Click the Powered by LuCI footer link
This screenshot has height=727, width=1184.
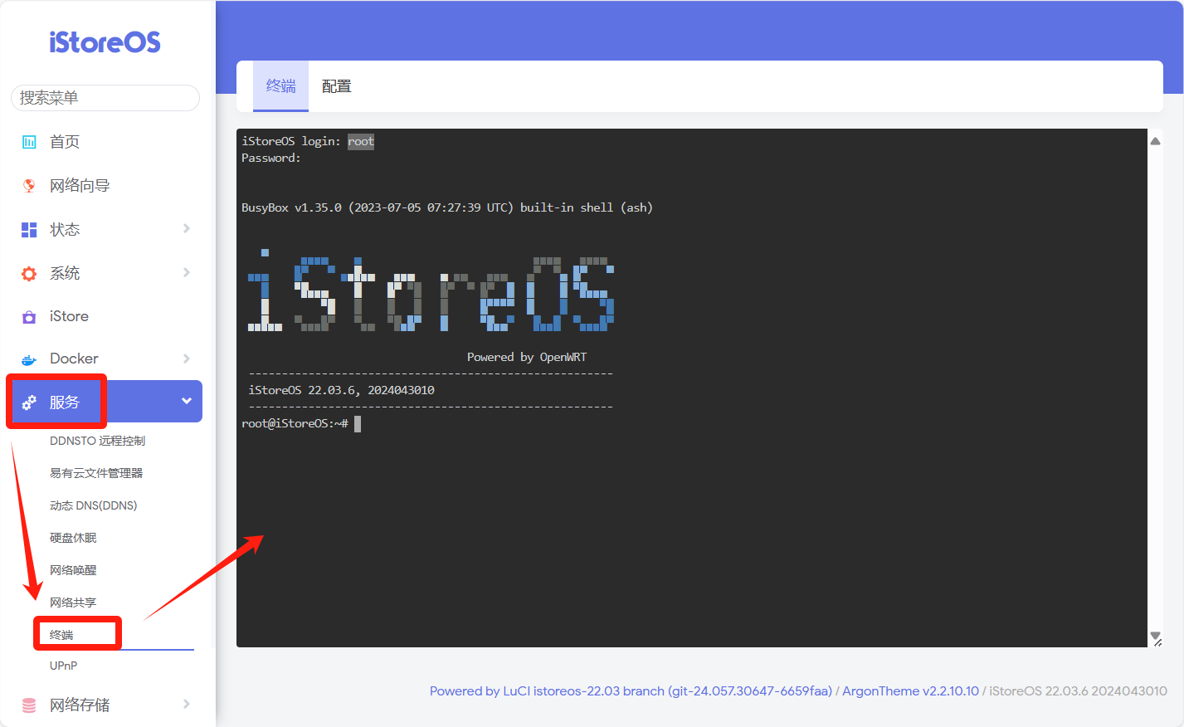click(x=631, y=691)
